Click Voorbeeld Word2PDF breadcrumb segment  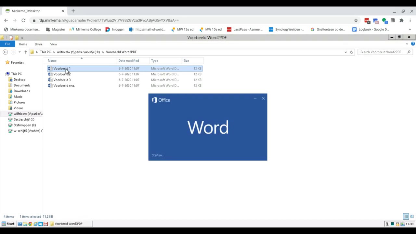(x=121, y=52)
